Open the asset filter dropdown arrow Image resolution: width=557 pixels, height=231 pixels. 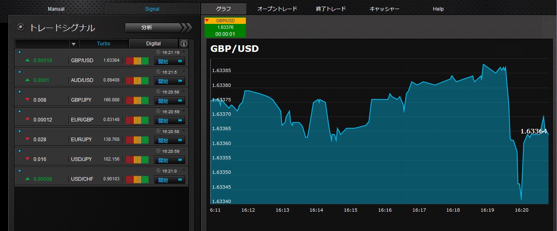click(74, 44)
